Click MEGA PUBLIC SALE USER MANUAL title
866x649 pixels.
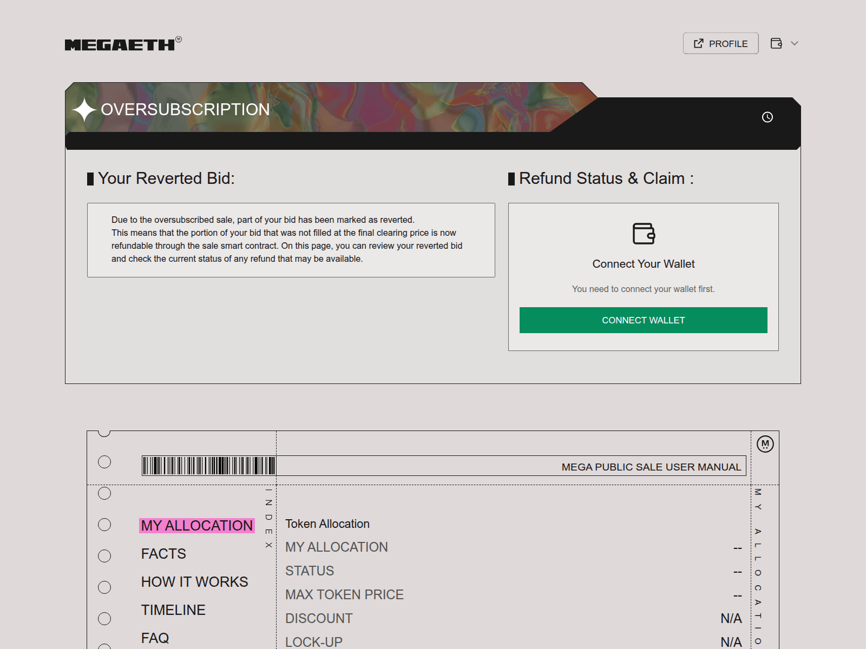click(651, 467)
